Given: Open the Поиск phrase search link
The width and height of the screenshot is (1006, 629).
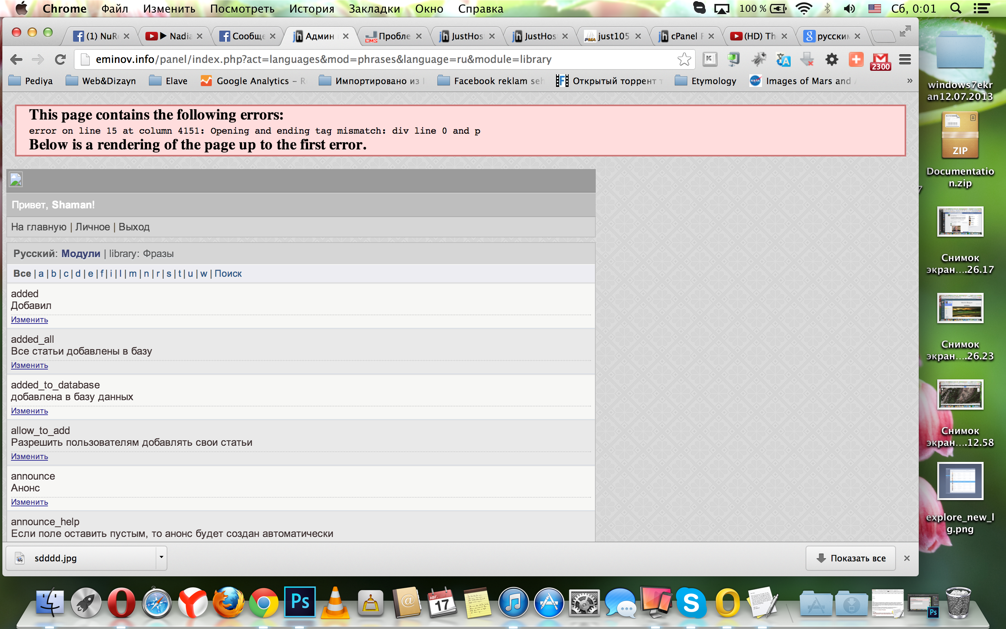Looking at the screenshot, I should pos(228,273).
